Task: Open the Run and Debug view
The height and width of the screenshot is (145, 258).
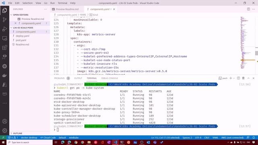Action: pos(4,29)
